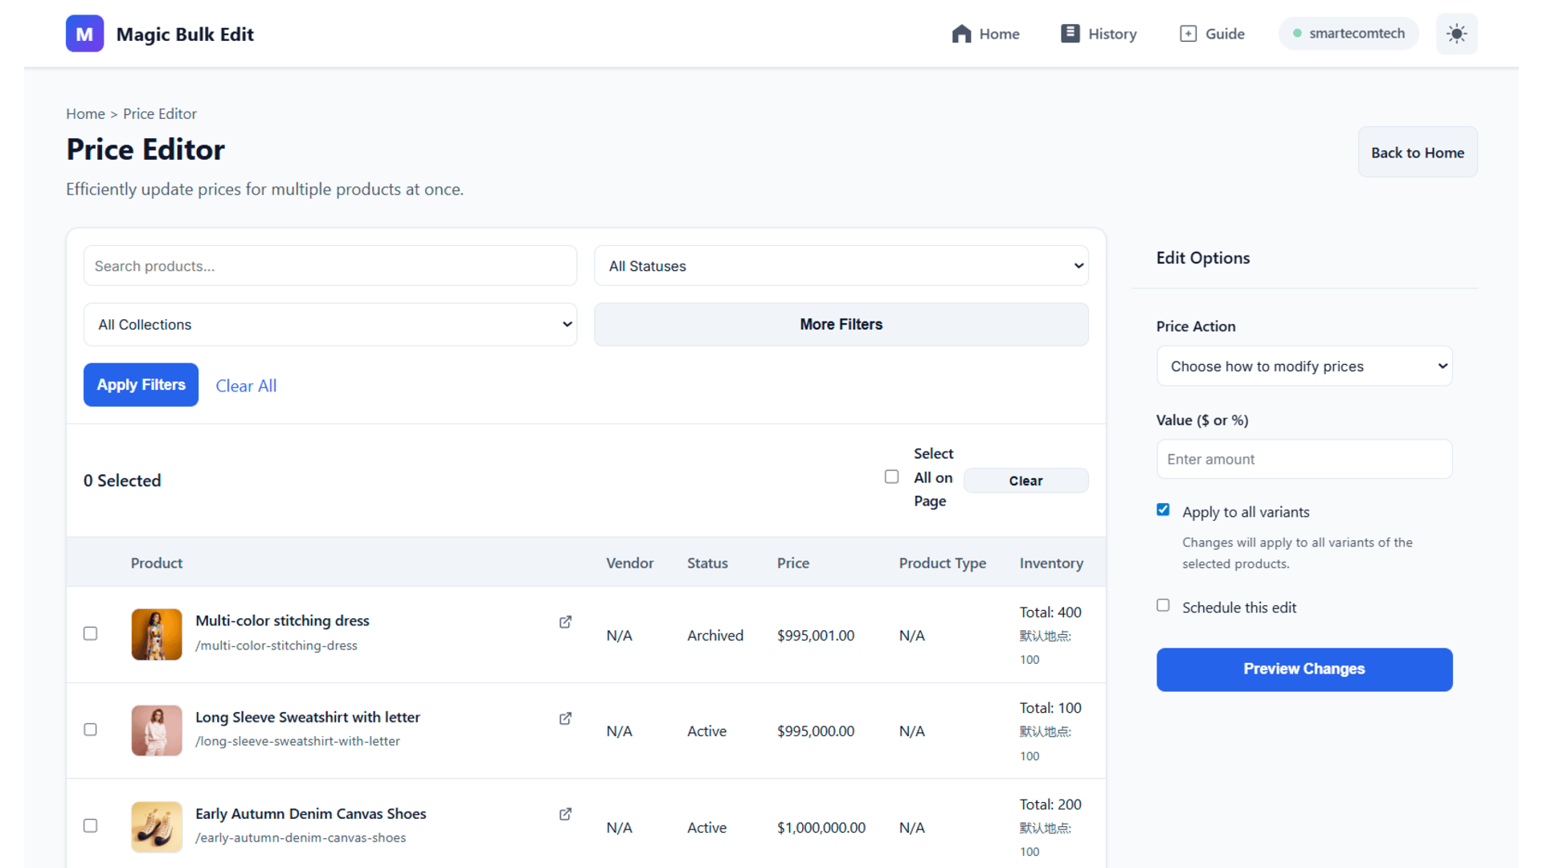Go to History in top navigation
Viewport: 1543px width, 868px height.
1099,34
